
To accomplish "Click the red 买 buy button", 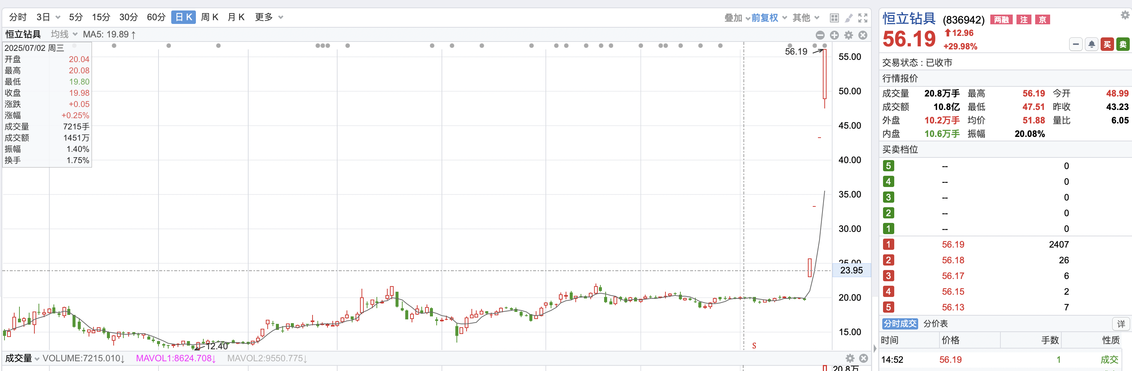I will [1107, 45].
